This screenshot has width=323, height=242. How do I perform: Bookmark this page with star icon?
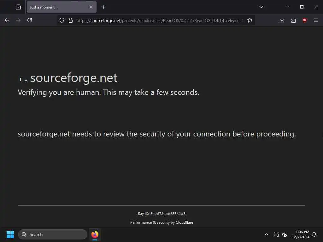pyautogui.click(x=250, y=20)
